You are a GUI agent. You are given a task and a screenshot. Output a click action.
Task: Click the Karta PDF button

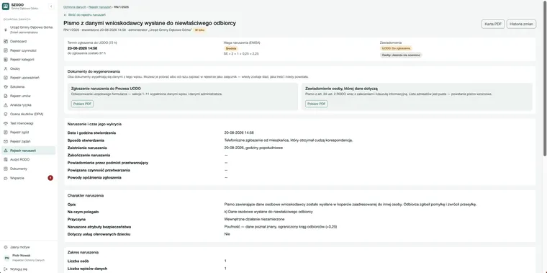pyautogui.click(x=493, y=24)
